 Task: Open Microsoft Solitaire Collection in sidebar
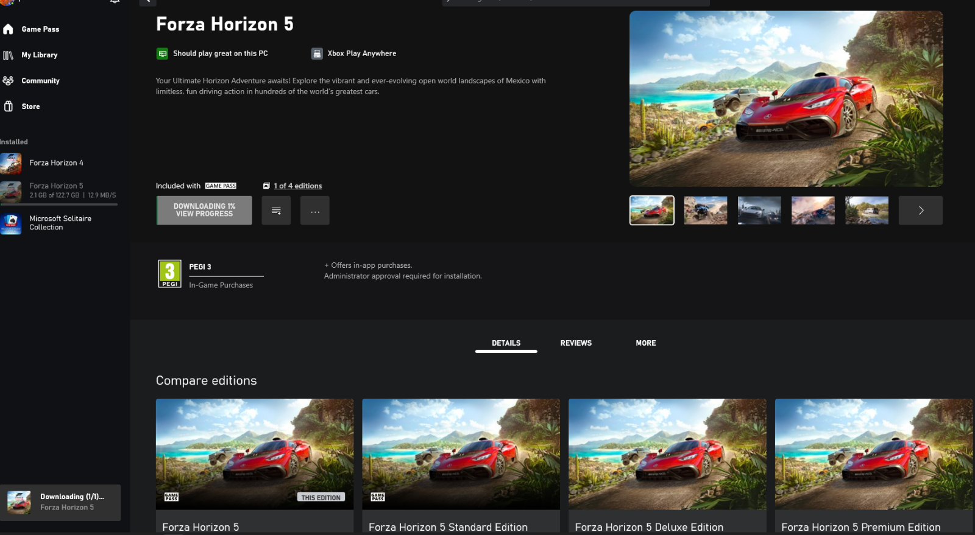59,223
